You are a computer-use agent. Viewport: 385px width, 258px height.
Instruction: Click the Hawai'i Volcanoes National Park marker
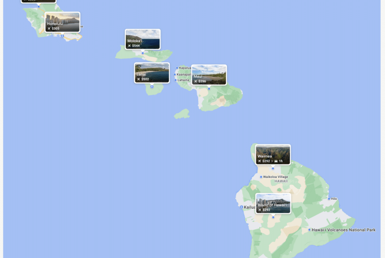point(309,230)
